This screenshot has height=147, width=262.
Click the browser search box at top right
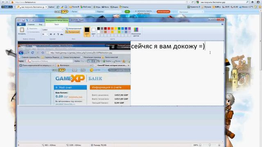(x=223, y=2)
